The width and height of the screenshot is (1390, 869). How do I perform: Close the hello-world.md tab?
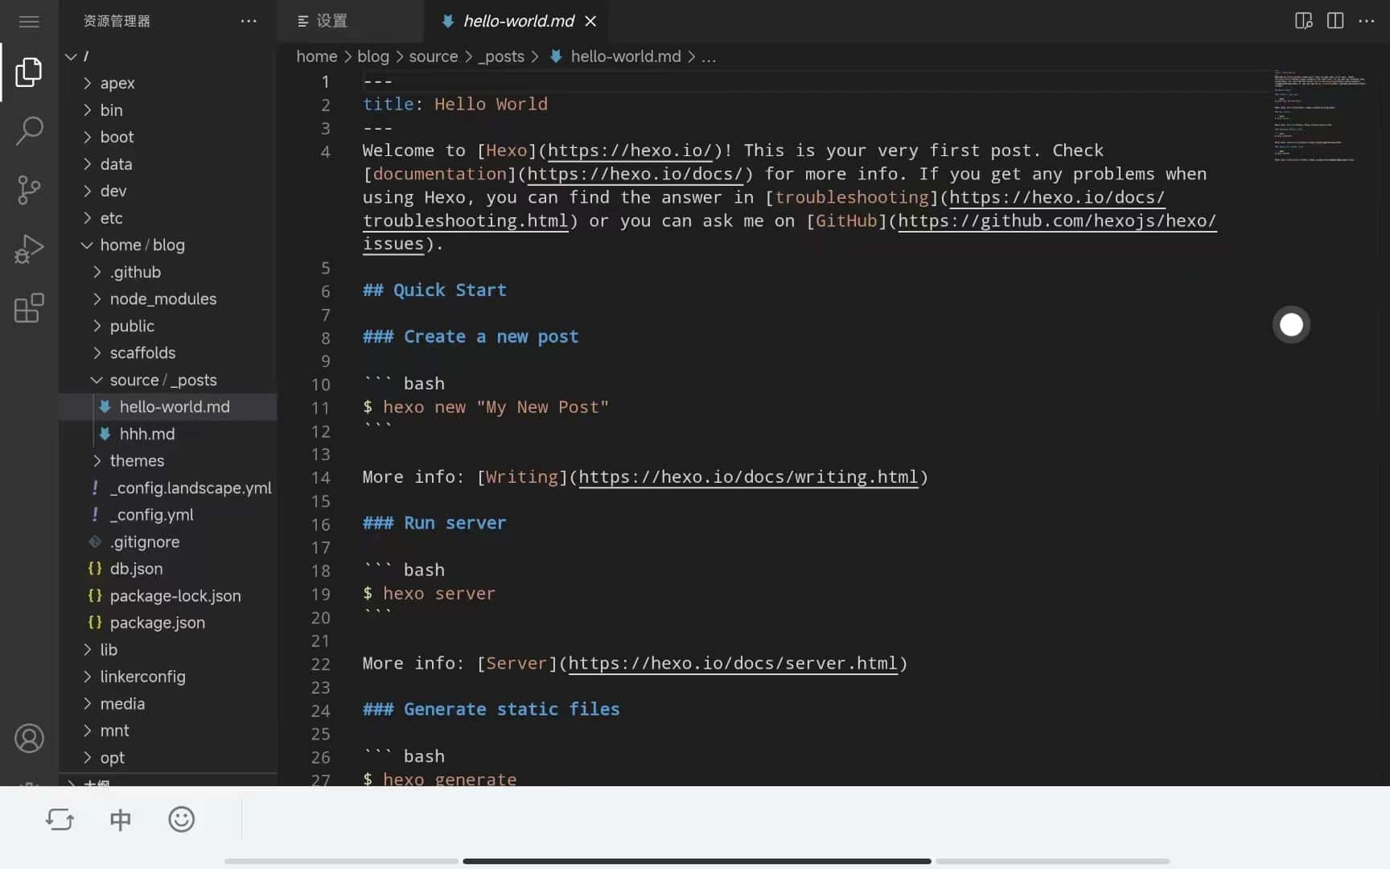tap(590, 21)
